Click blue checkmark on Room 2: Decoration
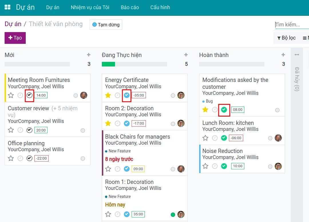Image resolution: width=309 pixels, height=222 pixels. click(x=127, y=123)
